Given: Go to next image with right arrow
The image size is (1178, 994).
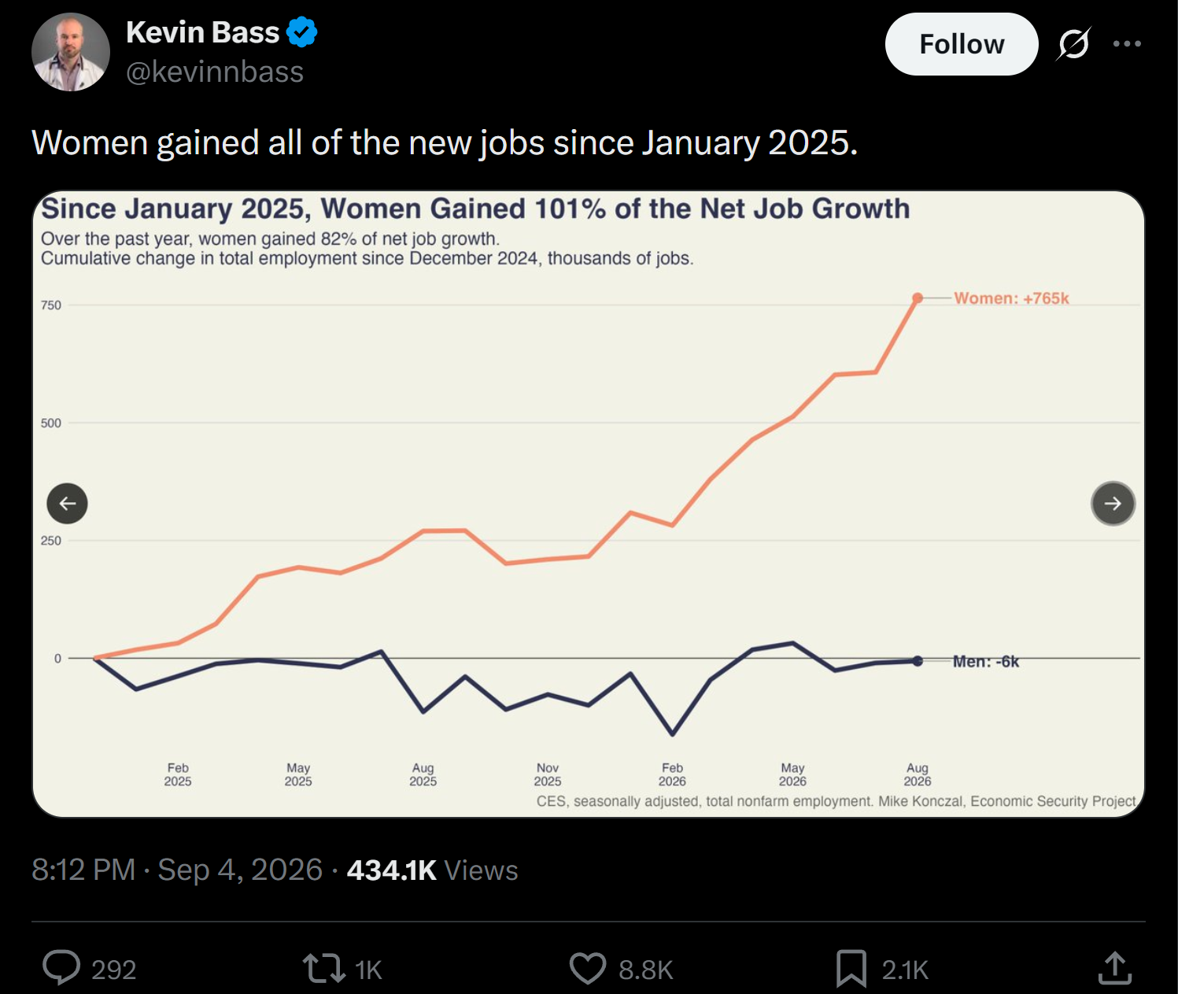Looking at the screenshot, I should [1113, 503].
